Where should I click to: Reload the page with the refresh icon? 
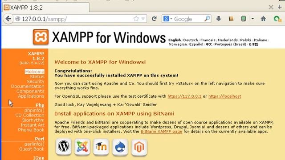point(154,19)
